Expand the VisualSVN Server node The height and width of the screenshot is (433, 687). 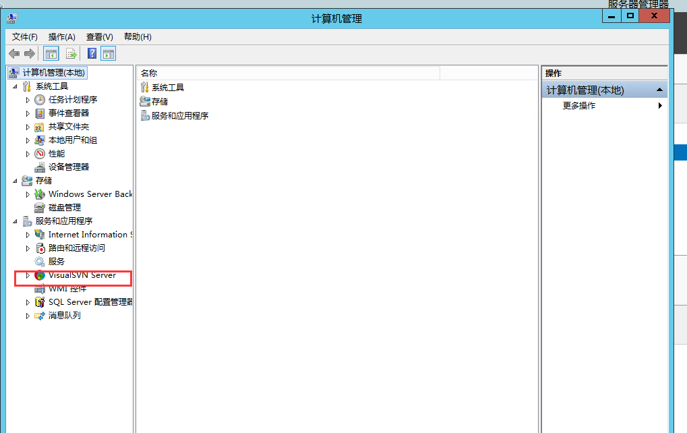28,275
